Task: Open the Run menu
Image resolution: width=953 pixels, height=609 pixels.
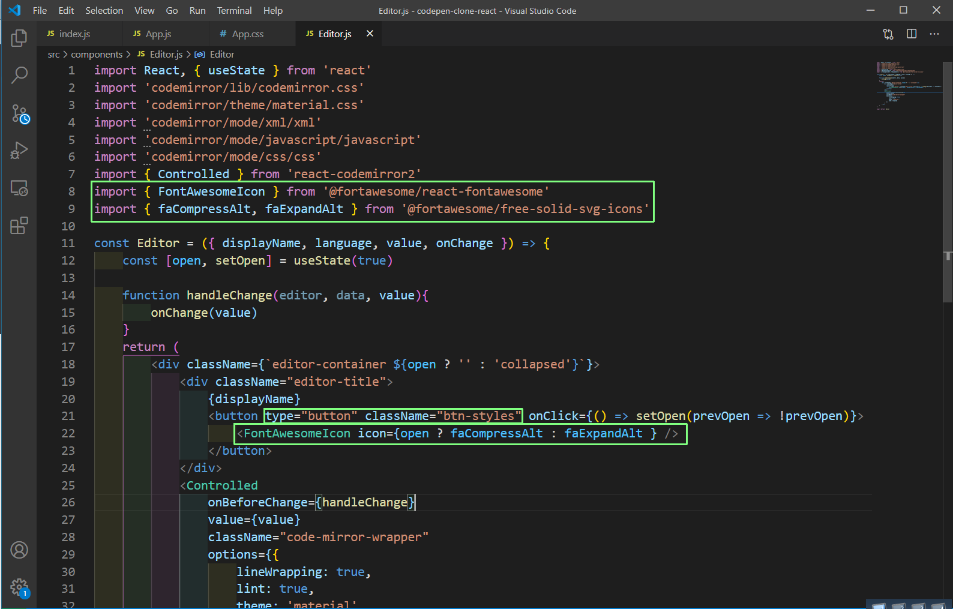Action: [x=197, y=10]
